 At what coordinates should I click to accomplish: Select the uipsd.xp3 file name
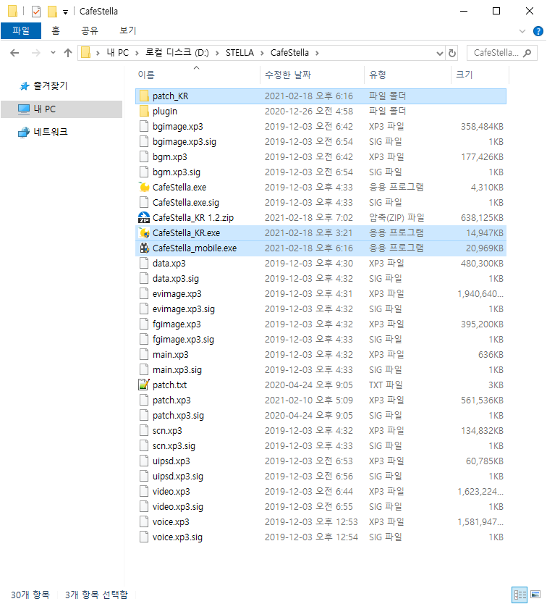point(171,461)
